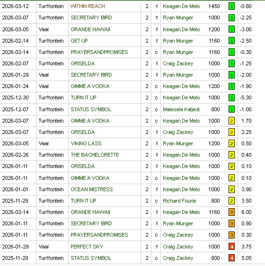Click Craig Zackey on PERFECT SKY row
This screenshot has height=266, width=265.
[178, 247]
